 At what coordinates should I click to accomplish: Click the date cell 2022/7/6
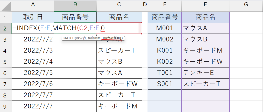click(33, 84)
